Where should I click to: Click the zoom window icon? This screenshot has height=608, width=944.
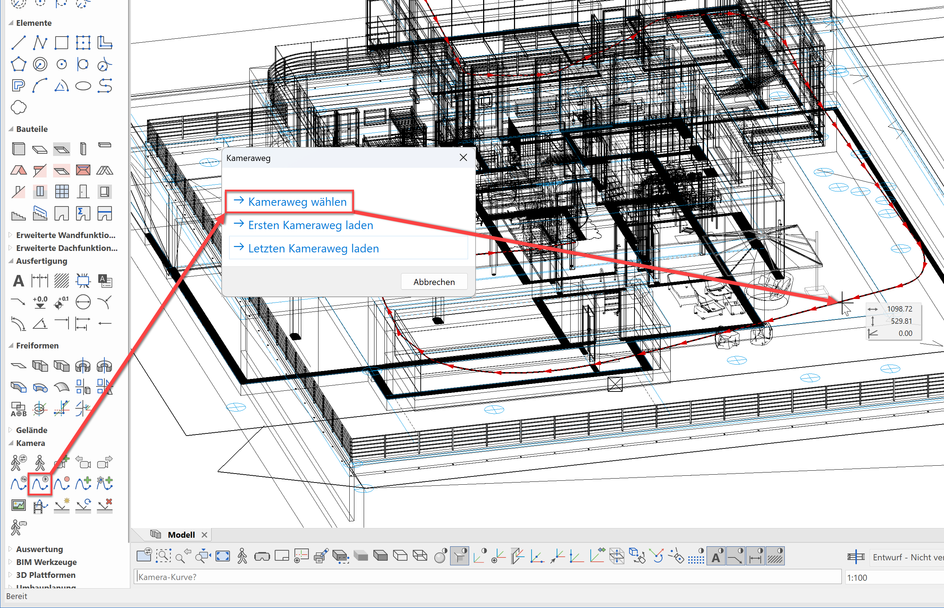coord(163,556)
